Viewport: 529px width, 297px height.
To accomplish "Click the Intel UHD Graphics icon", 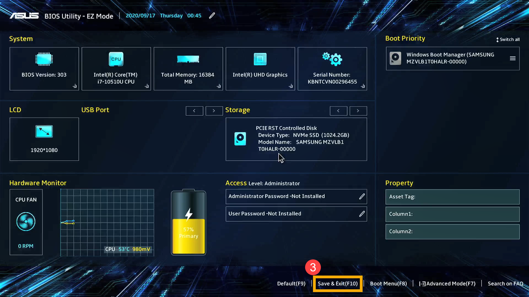I will (x=260, y=59).
